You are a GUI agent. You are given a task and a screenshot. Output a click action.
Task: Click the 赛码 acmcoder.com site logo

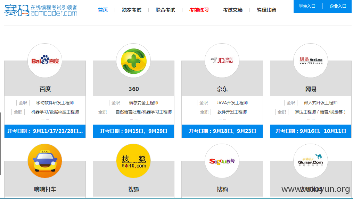click(41, 10)
